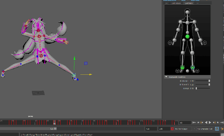Image resolution: width=224 pixels, height=136 pixels.
Task: Play animation forwards
Action: click(210, 123)
